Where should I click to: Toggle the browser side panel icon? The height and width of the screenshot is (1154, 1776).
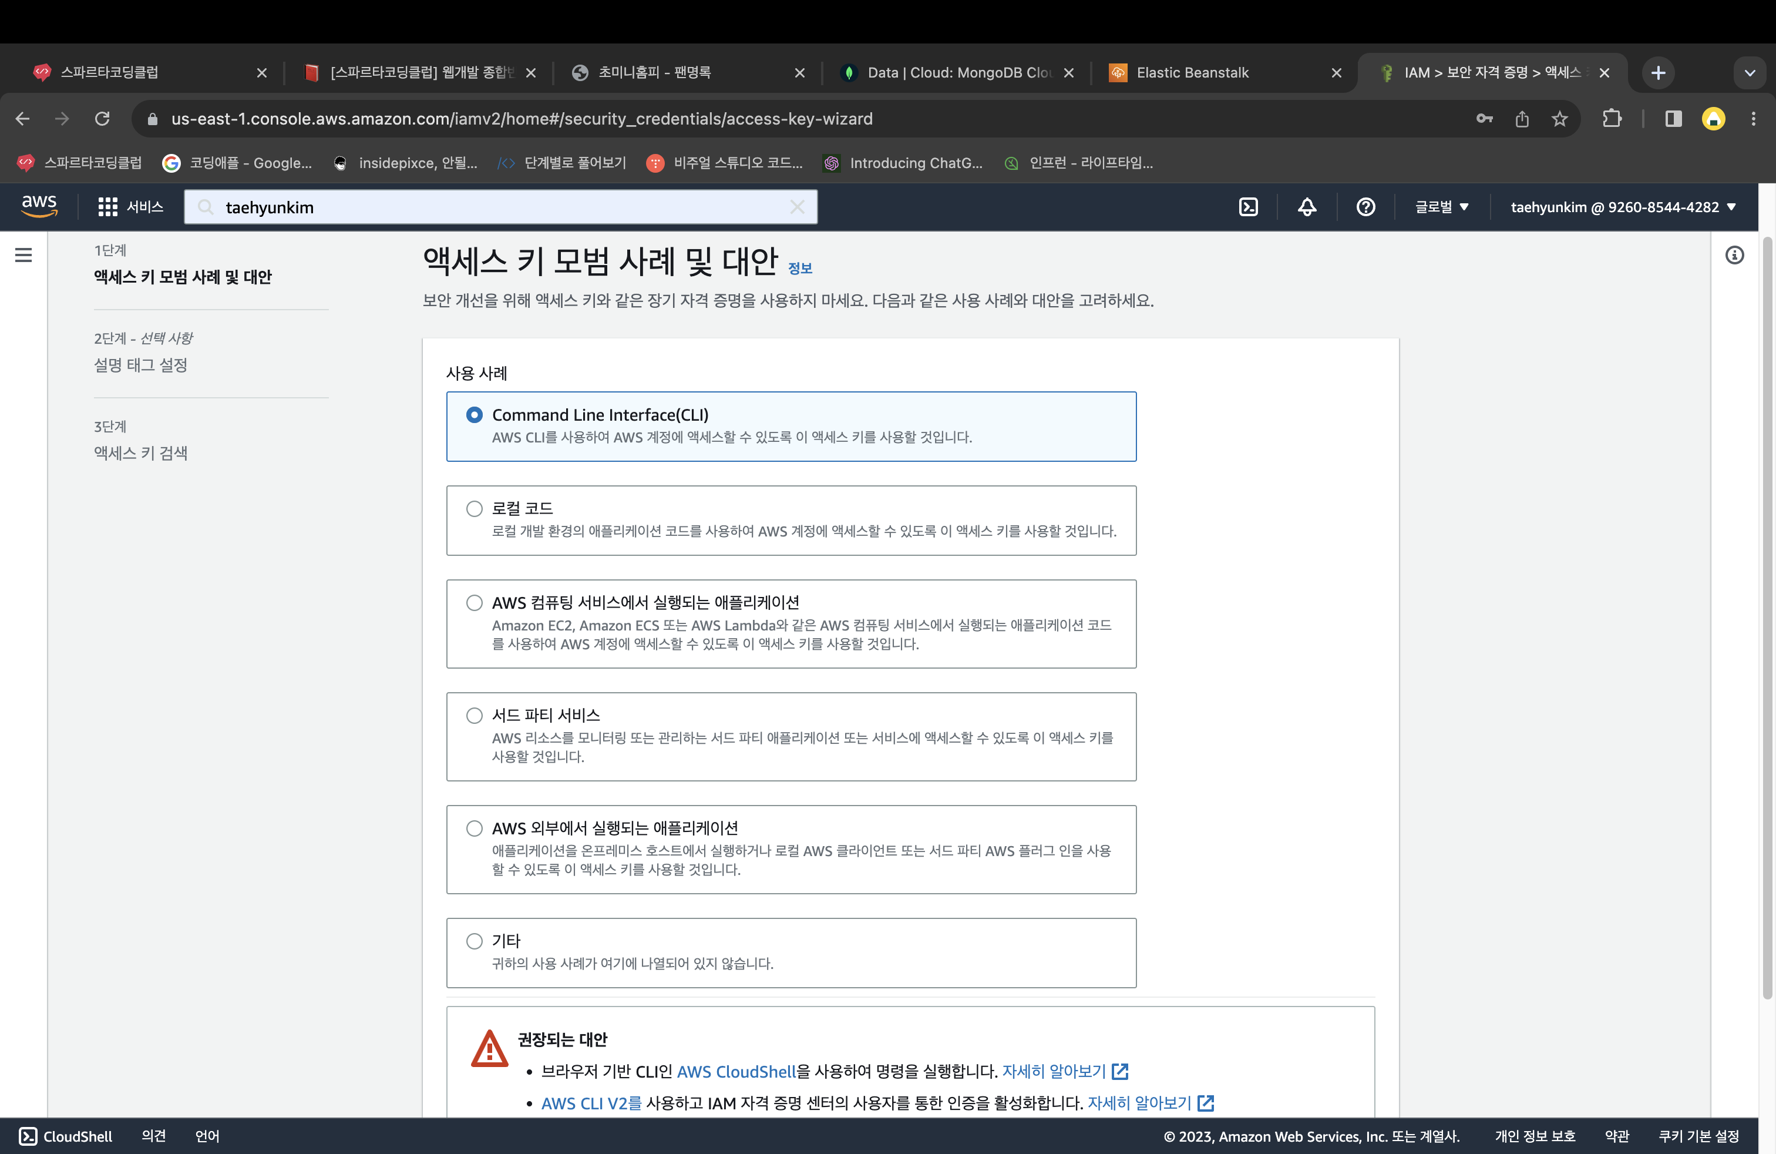1673,119
